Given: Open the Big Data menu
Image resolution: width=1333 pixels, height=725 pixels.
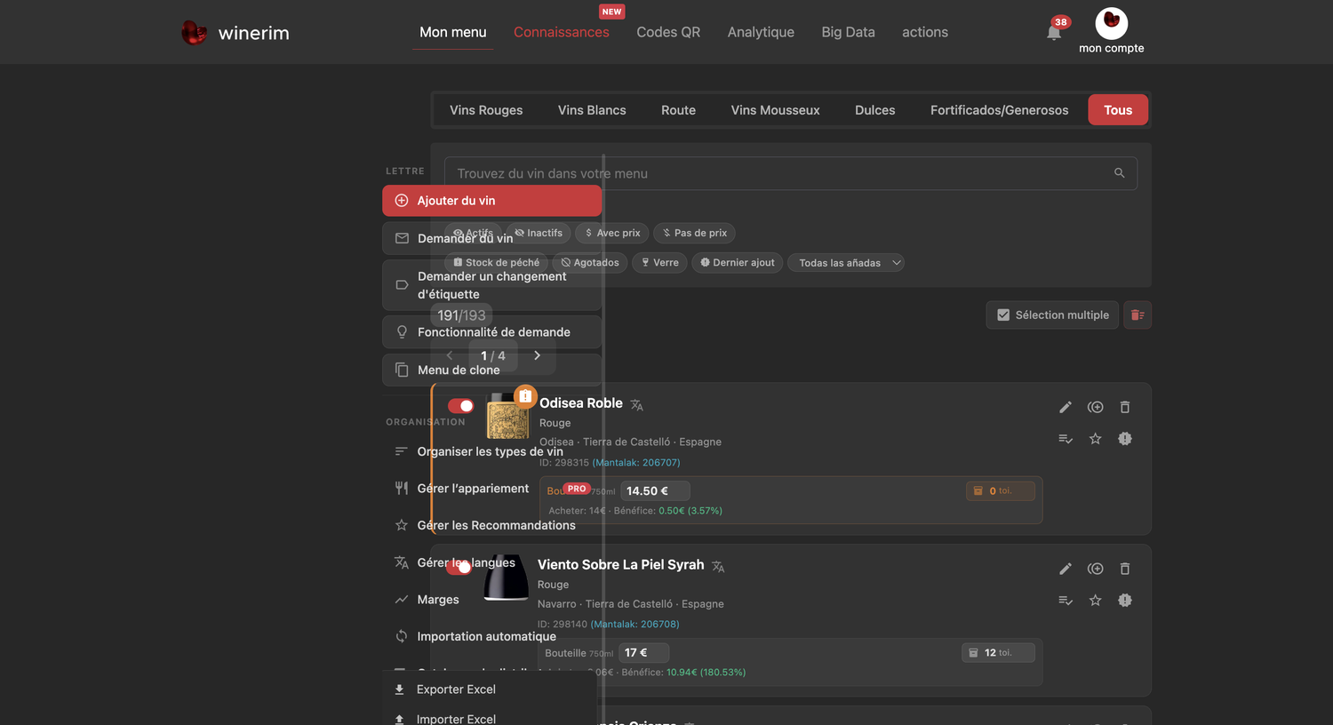Looking at the screenshot, I should (848, 32).
